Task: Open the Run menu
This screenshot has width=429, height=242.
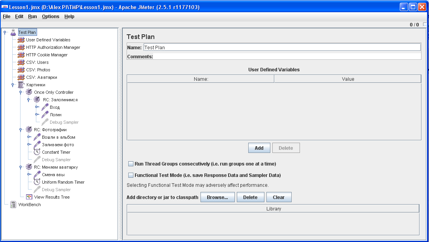Action: click(x=32, y=17)
